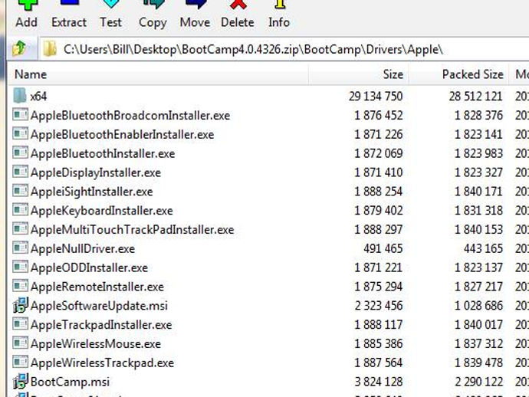Select AppleBluetoothEnablerInstaller.exe file name

(122, 135)
